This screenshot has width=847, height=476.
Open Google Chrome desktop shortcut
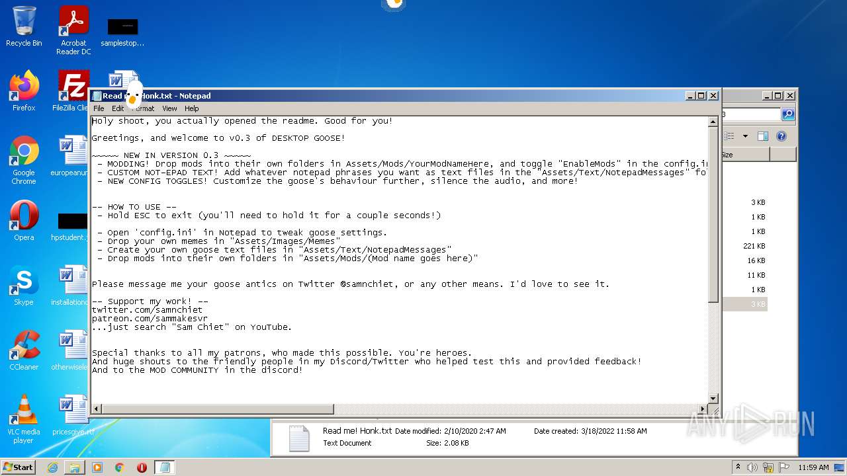coord(24,161)
